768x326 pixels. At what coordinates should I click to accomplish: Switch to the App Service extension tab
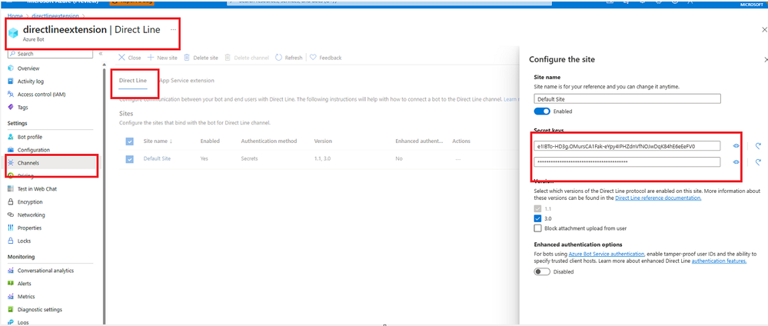pos(187,81)
